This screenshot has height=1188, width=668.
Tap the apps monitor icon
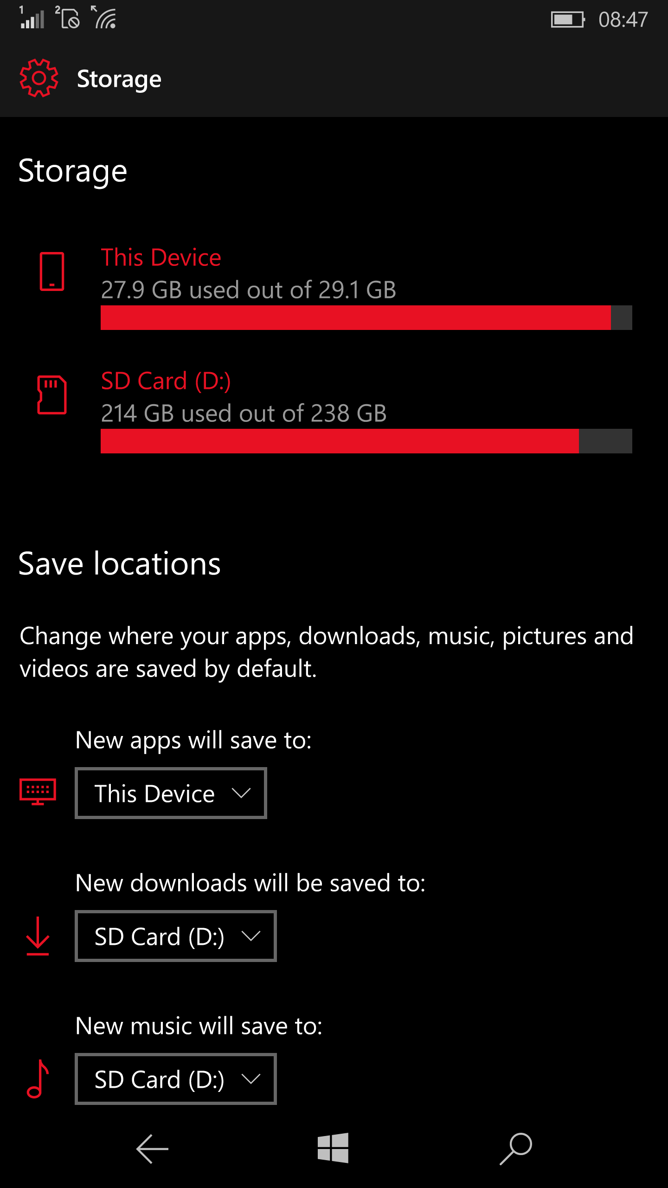click(x=38, y=792)
